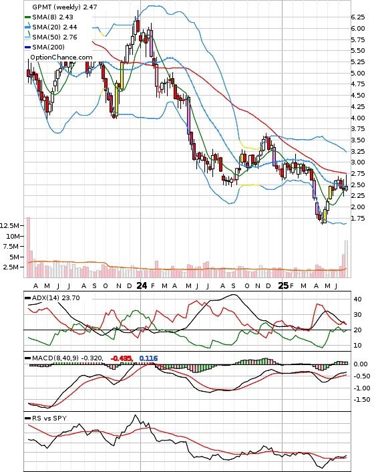Click the 12.5M volume axis label

[9, 226]
